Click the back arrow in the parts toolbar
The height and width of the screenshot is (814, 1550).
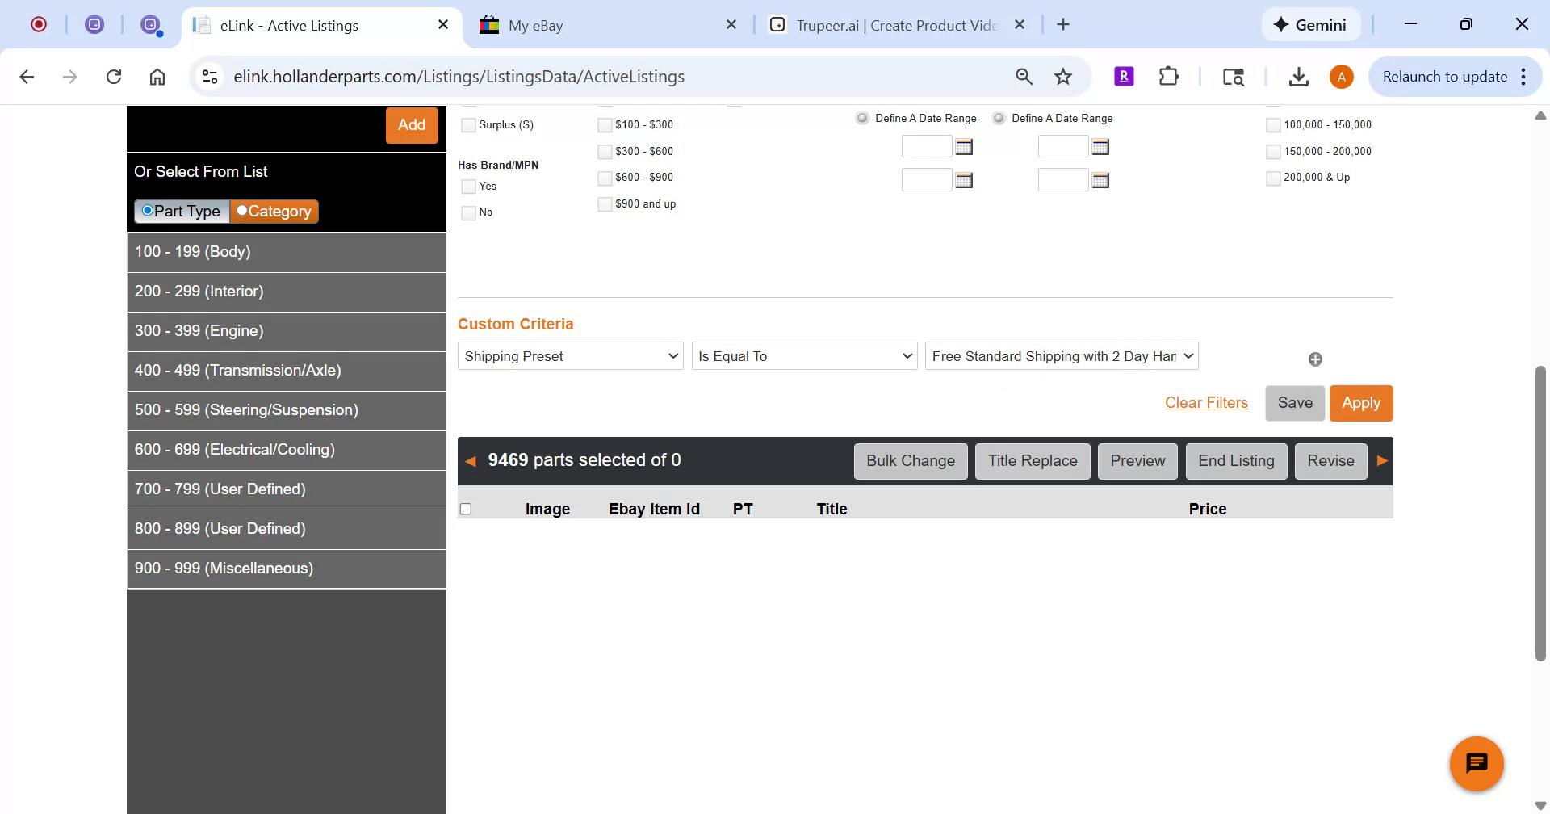[472, 460]
